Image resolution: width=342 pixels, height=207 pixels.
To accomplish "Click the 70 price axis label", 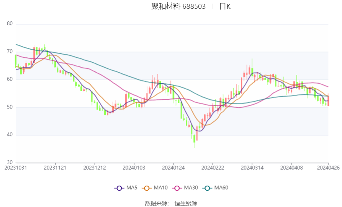I will [10, 52].
